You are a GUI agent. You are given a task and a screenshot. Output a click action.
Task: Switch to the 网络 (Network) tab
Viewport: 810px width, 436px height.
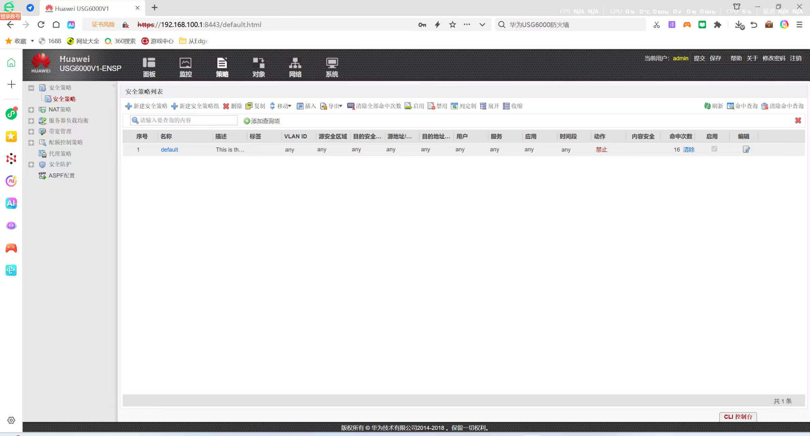(295, 67)
